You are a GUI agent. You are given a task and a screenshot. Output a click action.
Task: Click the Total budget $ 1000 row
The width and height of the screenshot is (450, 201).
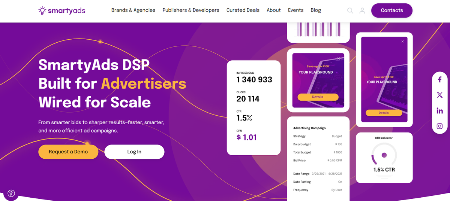(x=318, y=152)
